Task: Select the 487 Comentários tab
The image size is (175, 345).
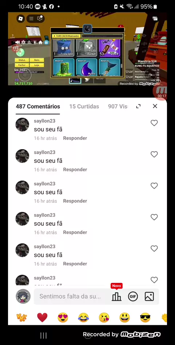Action: coord(38,106)
